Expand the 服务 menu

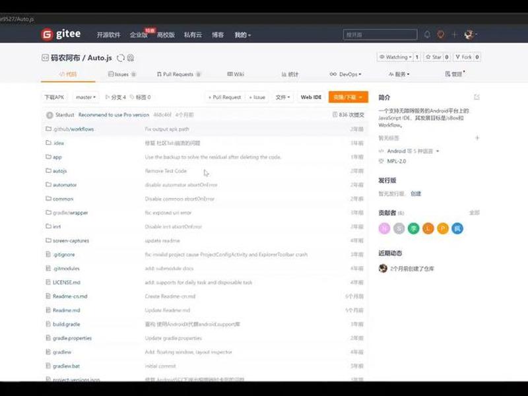pos(399,74)
